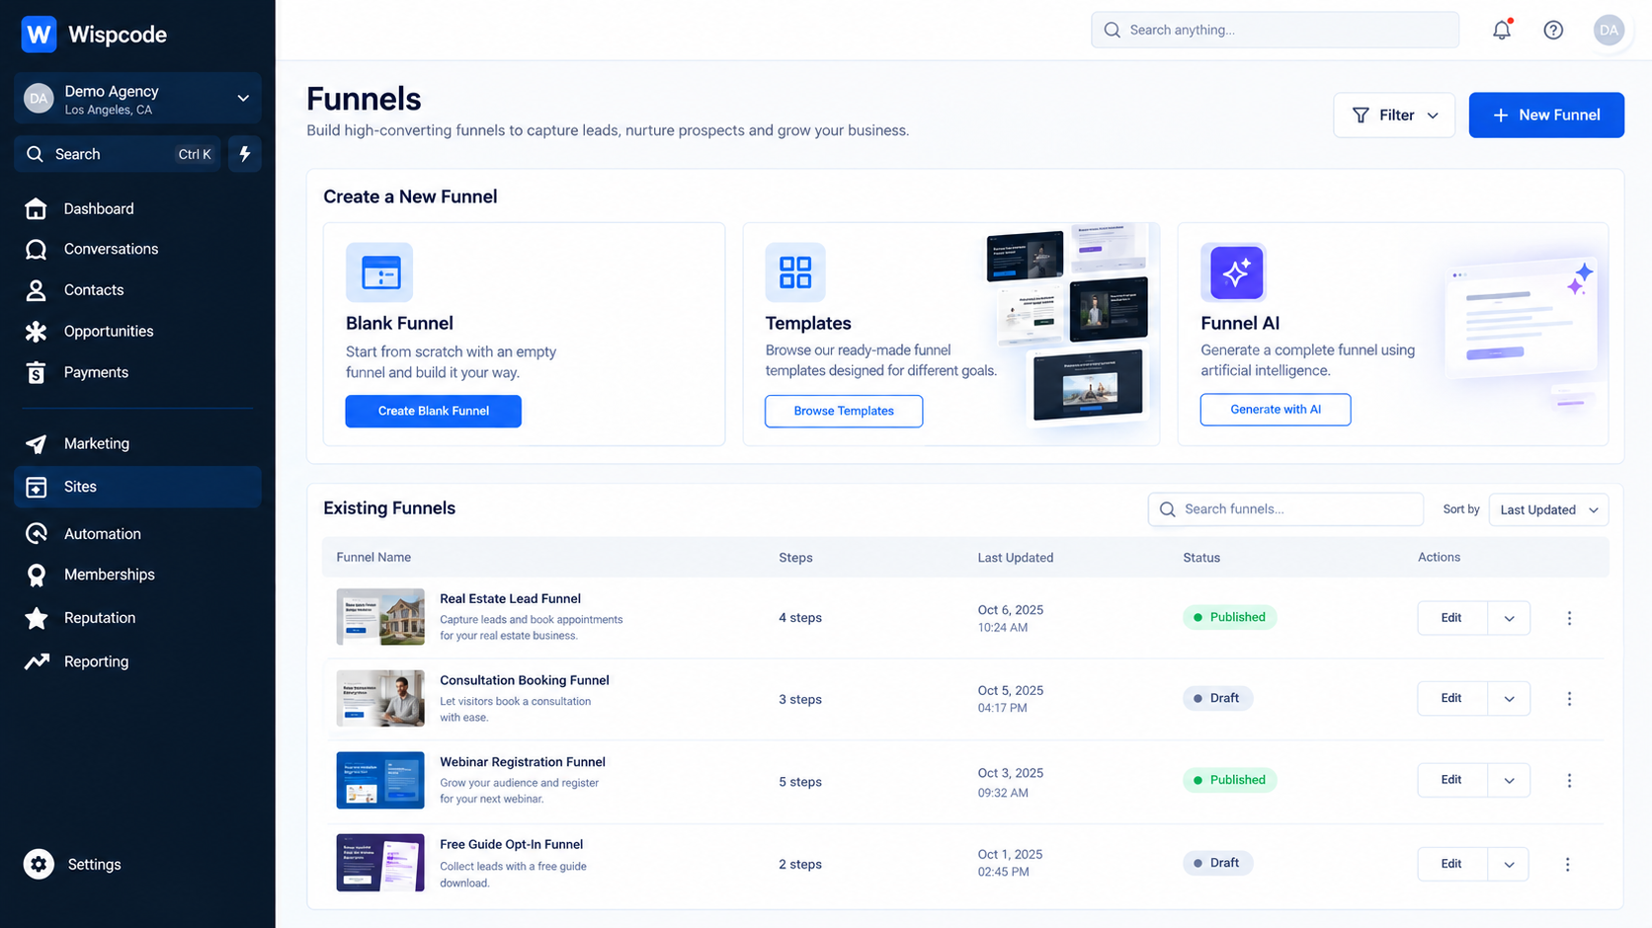Screen dimensions: 1652x928
Task: Open the Consultation Booking Funnel thumbnail
Action: (x=380, y=698)
